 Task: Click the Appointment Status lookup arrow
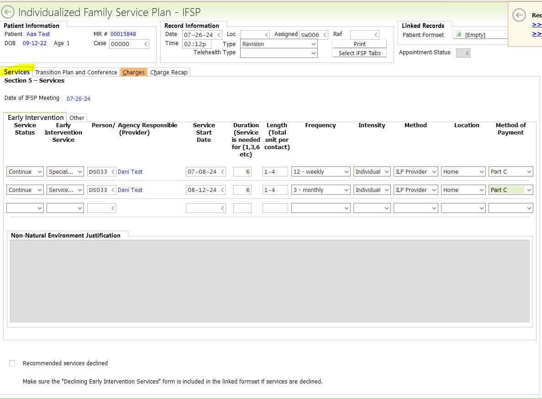pos(467,53)
